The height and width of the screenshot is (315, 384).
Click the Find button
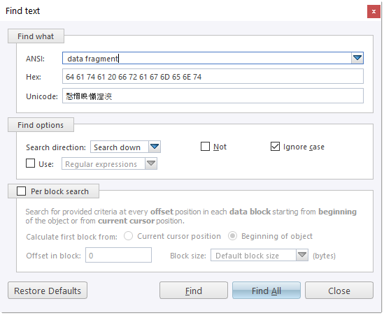point(194,291)
